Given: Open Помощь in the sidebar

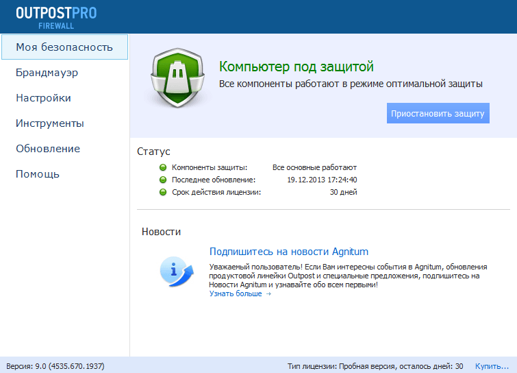Looking at the screenshot, I should click(38, 174).
